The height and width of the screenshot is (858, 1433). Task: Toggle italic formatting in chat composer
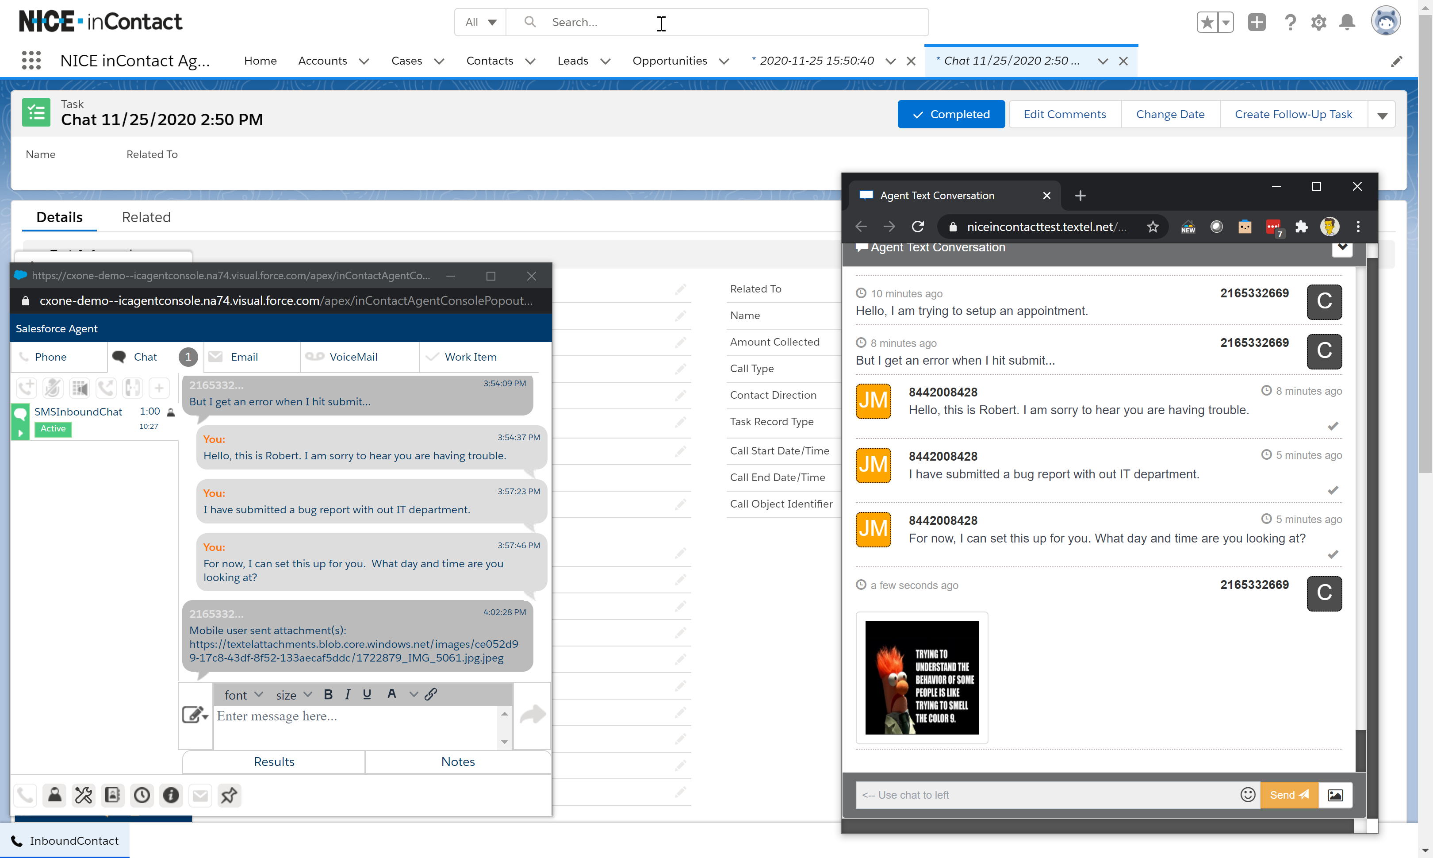[347, 694]
